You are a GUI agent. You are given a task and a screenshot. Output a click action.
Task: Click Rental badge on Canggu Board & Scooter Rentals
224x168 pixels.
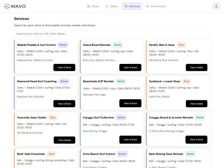[200, 117]
